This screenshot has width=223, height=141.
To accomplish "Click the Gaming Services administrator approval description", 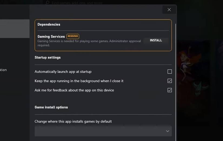I will pyautogui.click(x=89, y=43).
